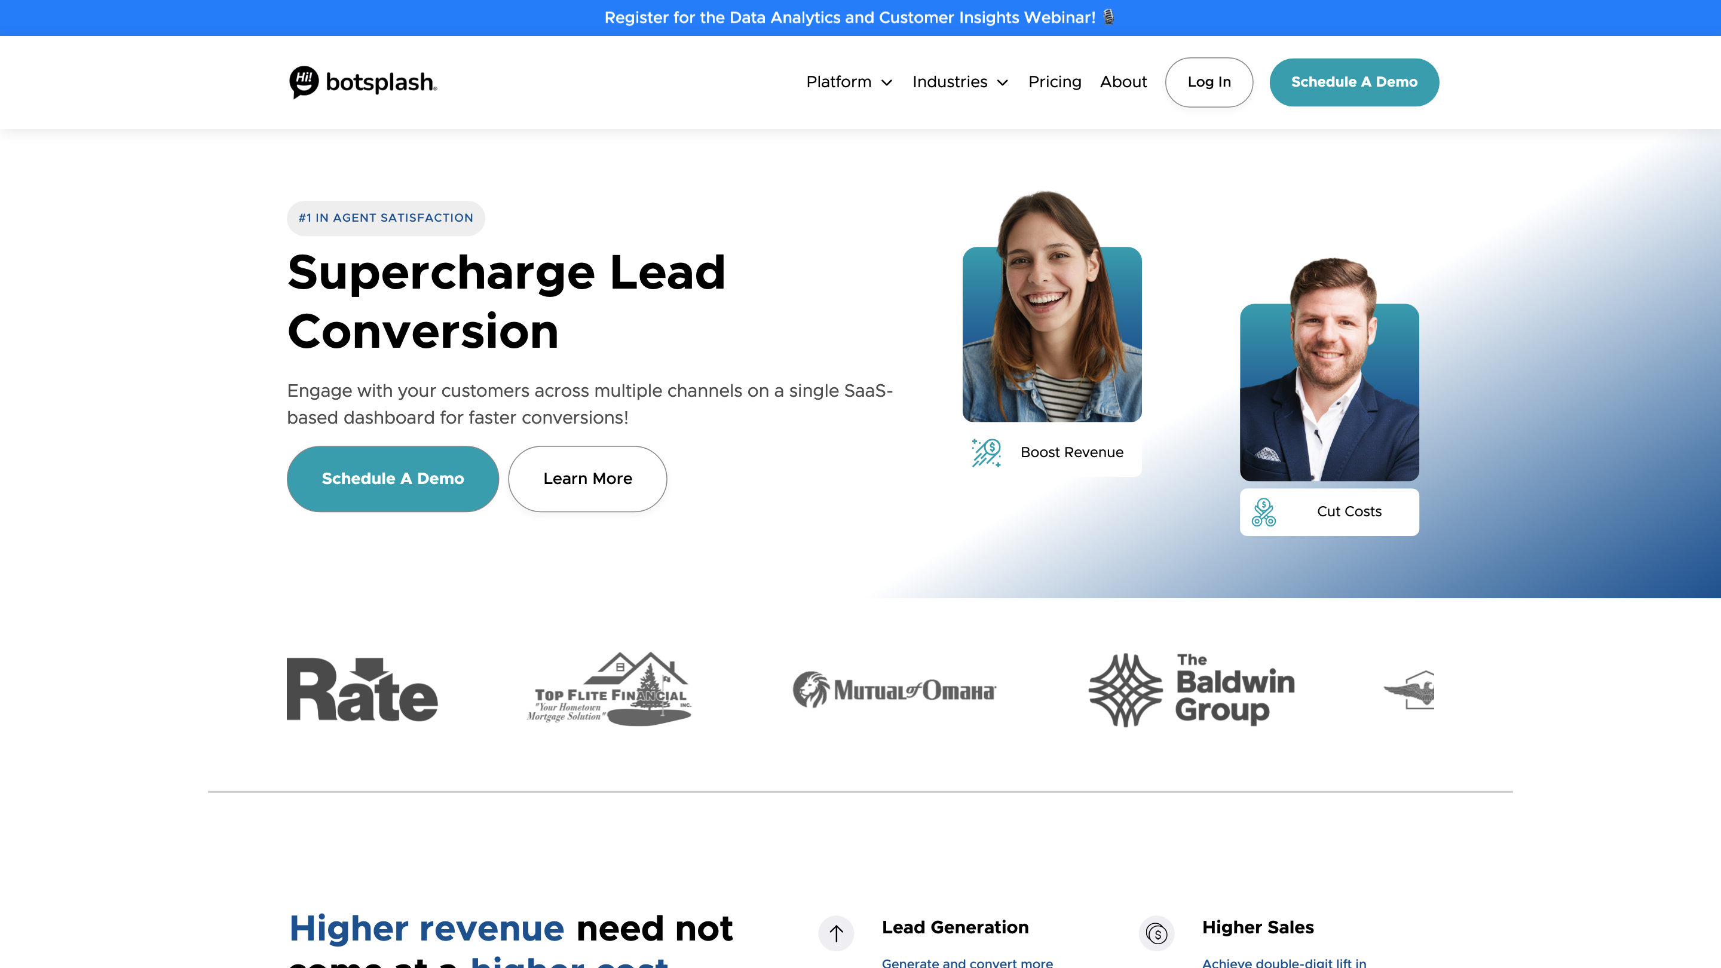Open the Industries dropdown menu
The width and height of the screenshot is (1721, 968).
(x=959, y=81)
